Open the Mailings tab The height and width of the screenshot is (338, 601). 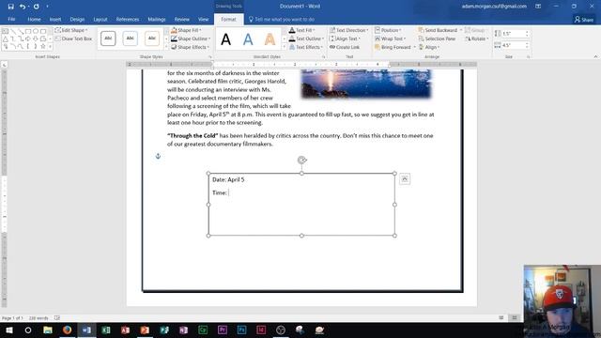click(157, 19)
